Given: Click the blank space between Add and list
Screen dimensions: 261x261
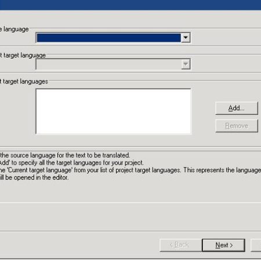Looking at the screenshot, I should click(x=203, y=111).
